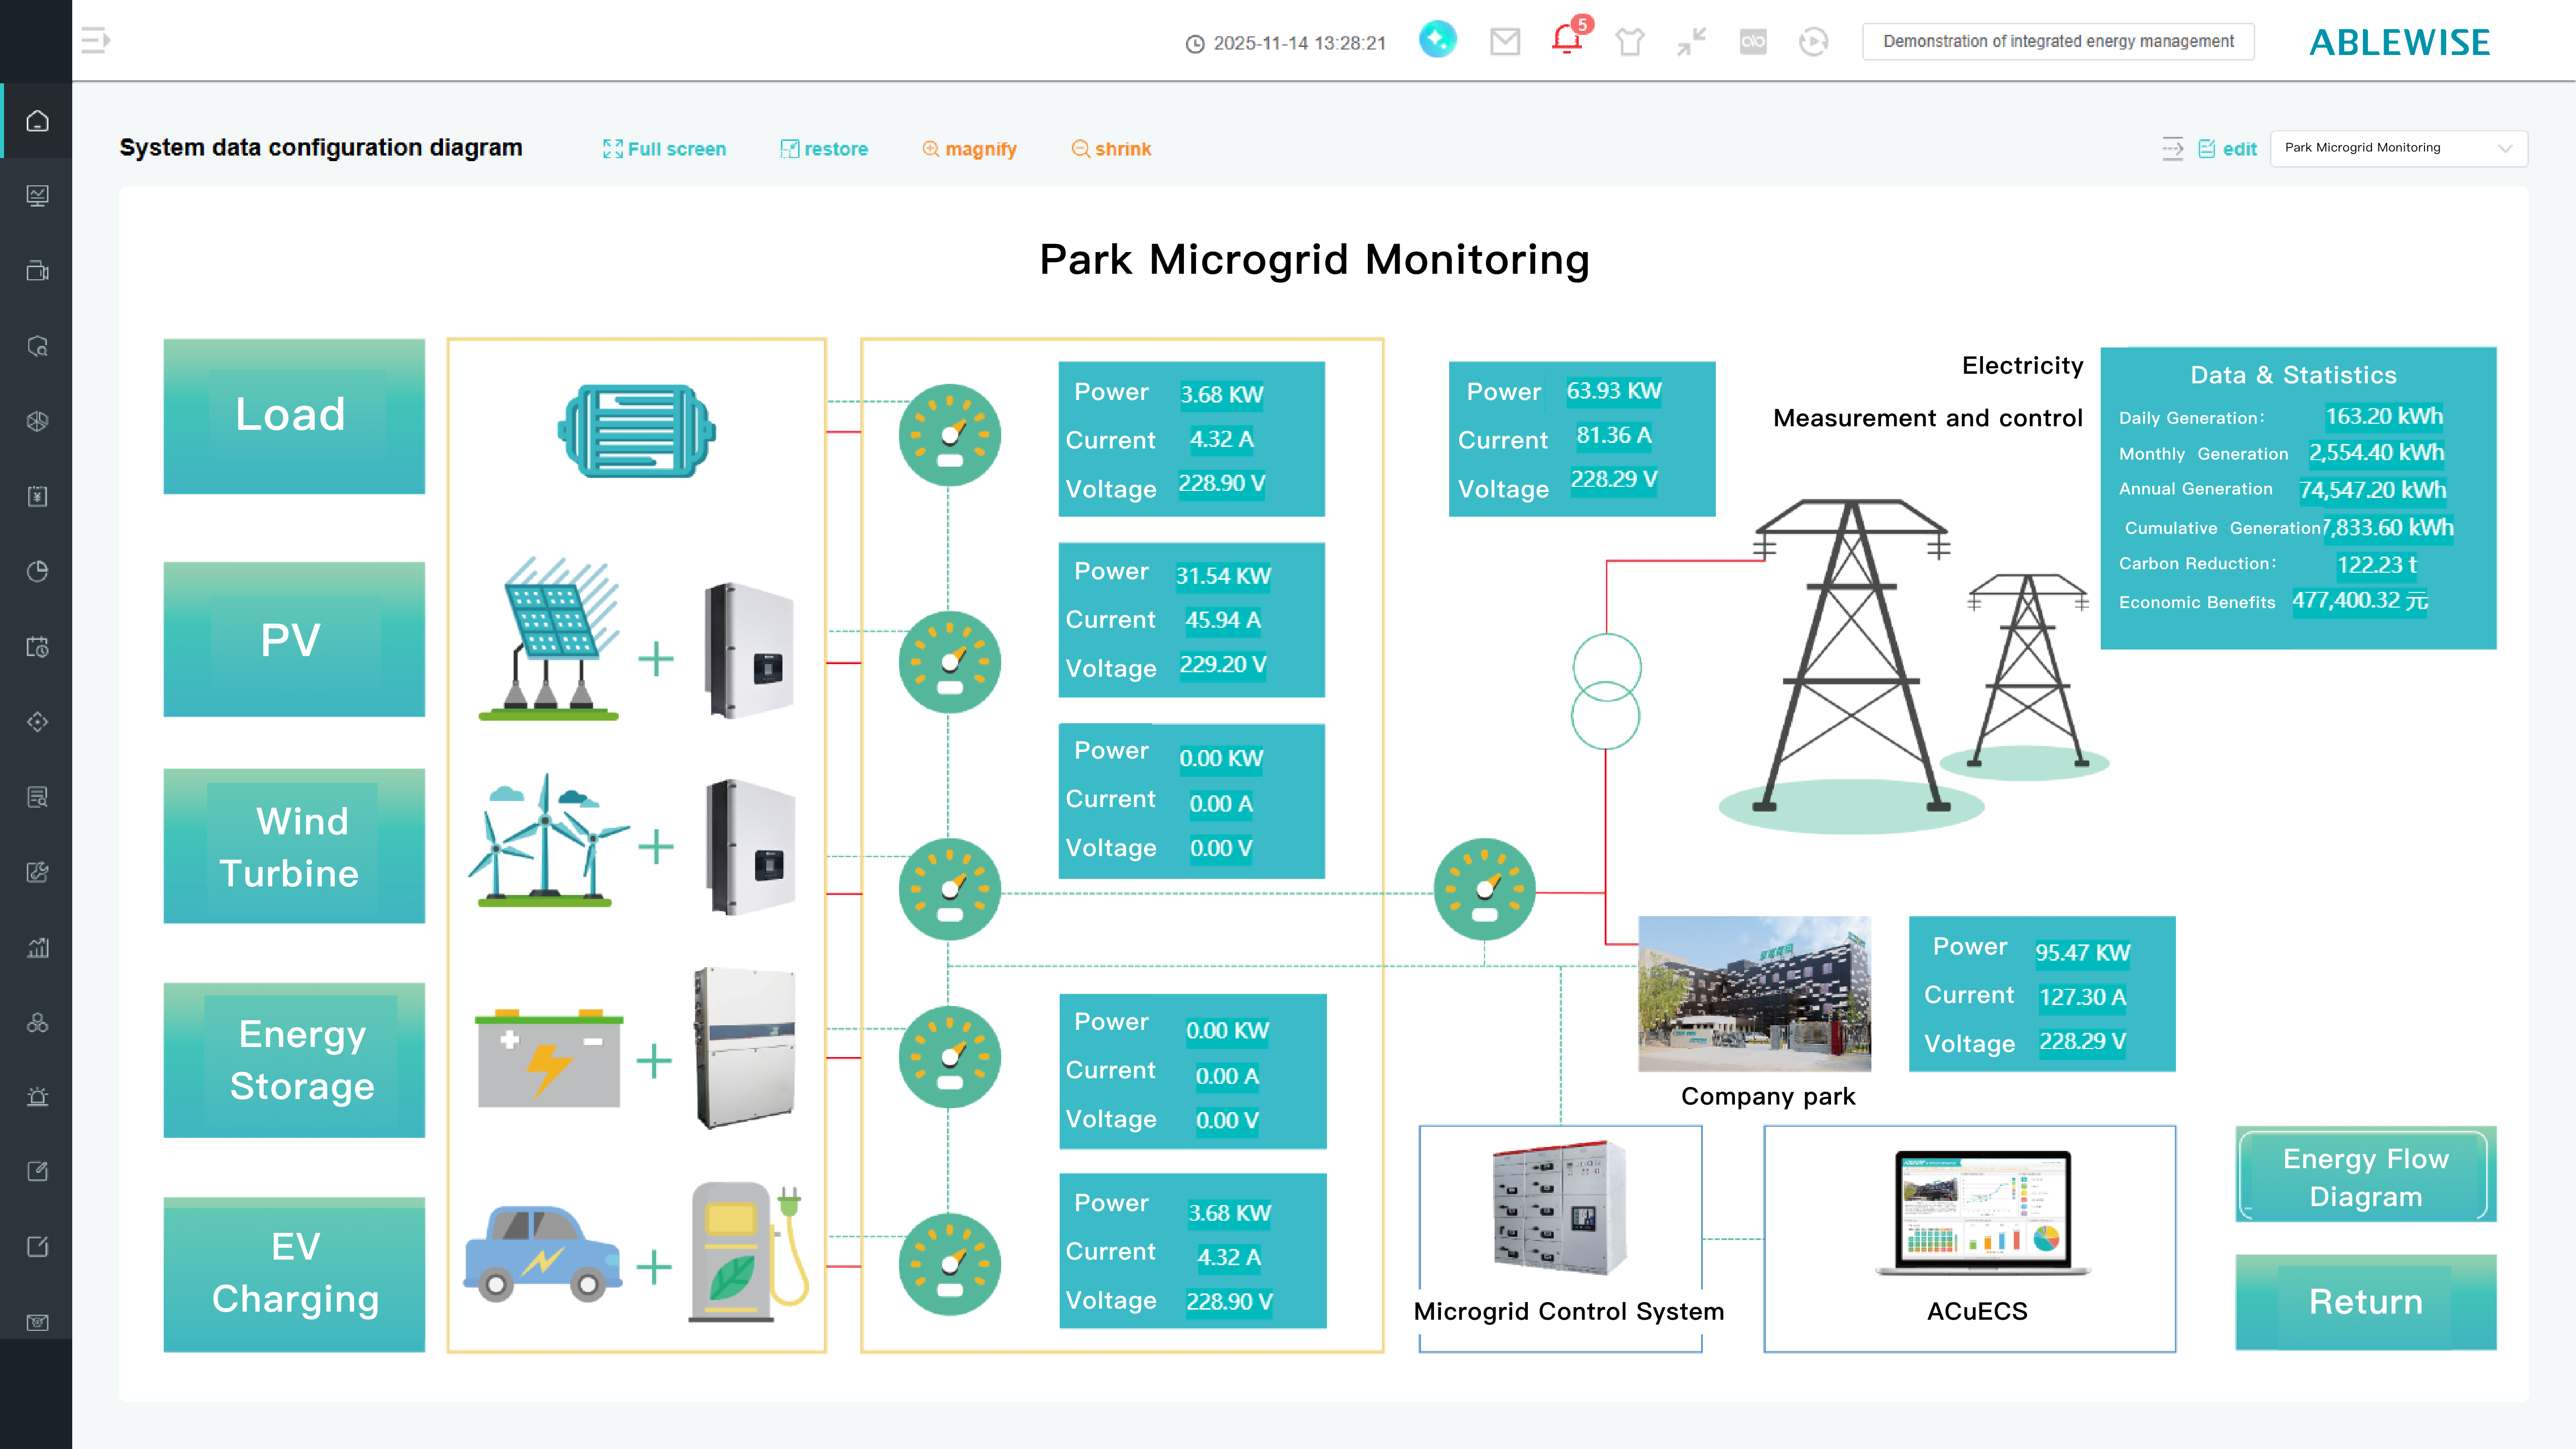Click the playback circle icon in header
Image resolution: width=2576 pixels, height=1449 pixels.
point(1813,42)
